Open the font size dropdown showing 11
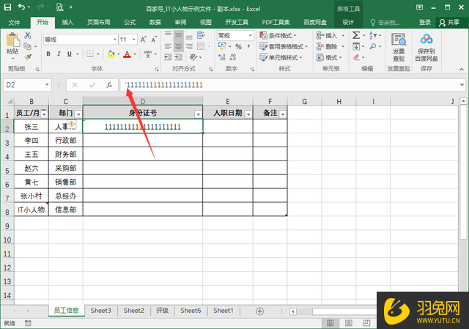 point(134,40)
